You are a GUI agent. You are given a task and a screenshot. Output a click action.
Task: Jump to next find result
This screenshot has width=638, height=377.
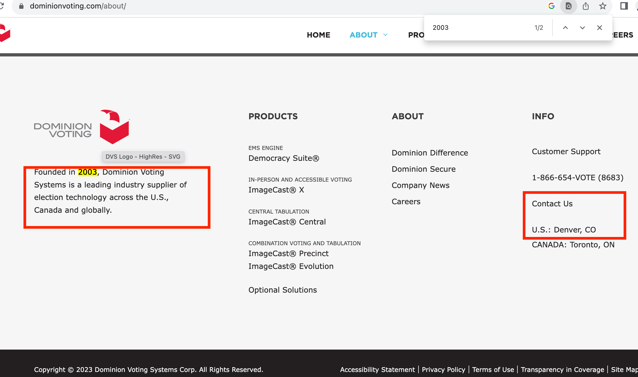pyautogui.click(x=582, y=28)
